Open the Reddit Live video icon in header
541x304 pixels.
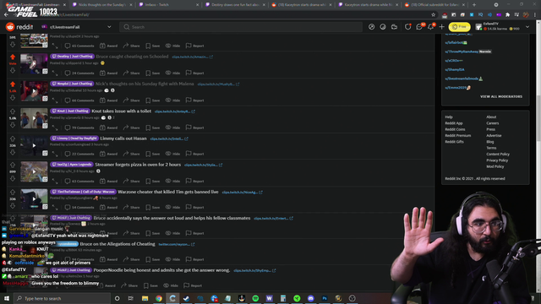click(394, 27)
